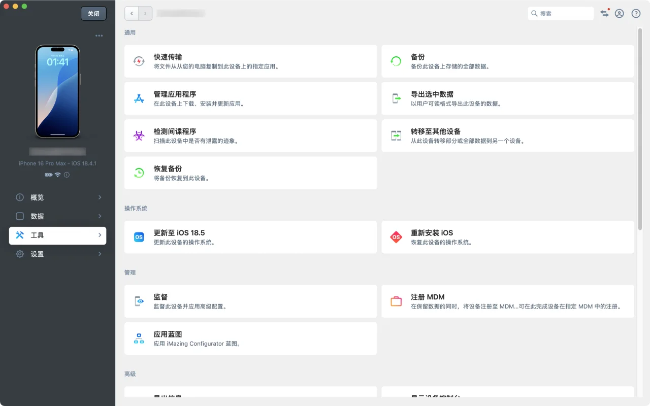Click the 恢复备份 restore clock icon
The height and width of the screenshot is (406, 650).
coord(139,173)
